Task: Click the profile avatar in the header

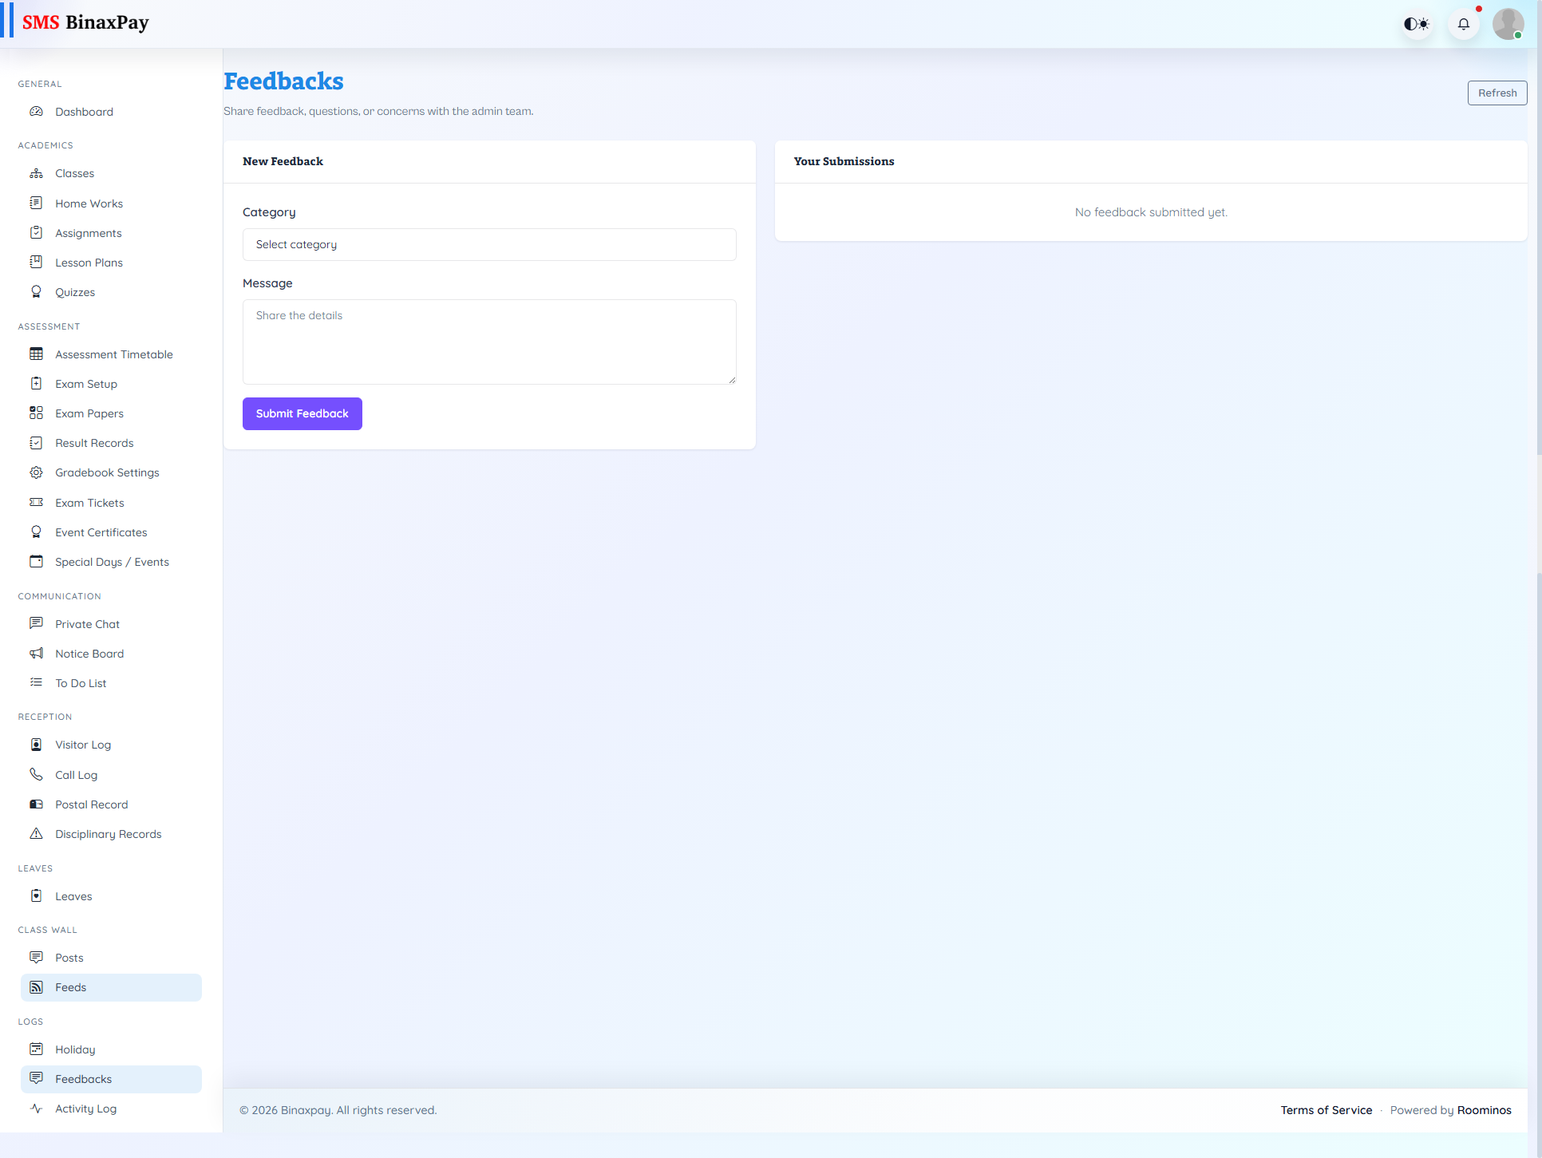Action: click(1508, 23)
